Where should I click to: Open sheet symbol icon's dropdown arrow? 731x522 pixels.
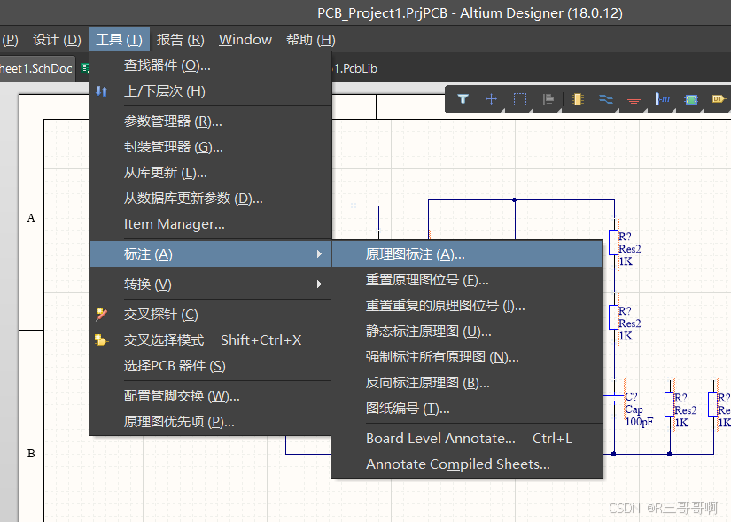[x=703, y=110]
